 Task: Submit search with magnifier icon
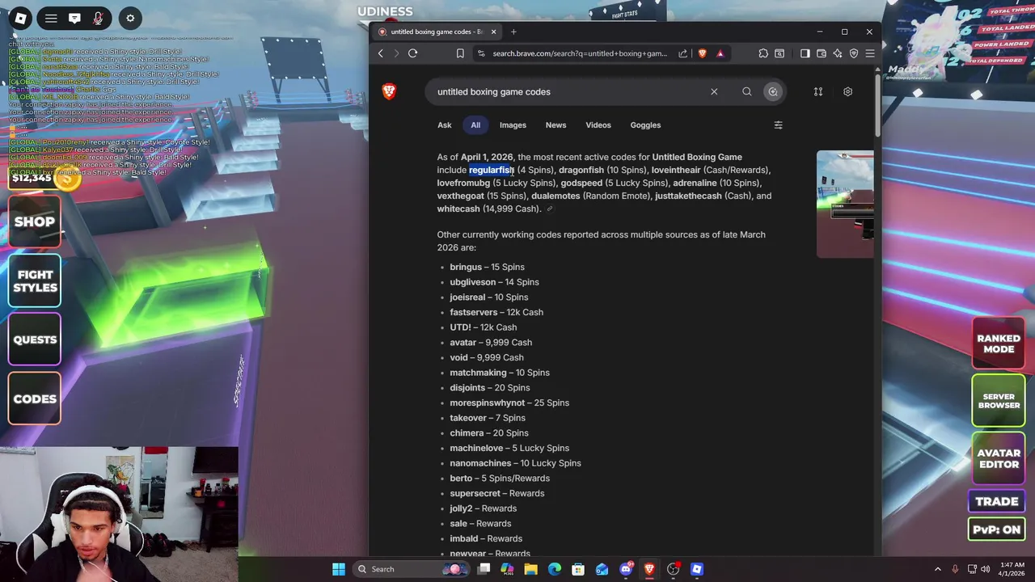[747, 92]
